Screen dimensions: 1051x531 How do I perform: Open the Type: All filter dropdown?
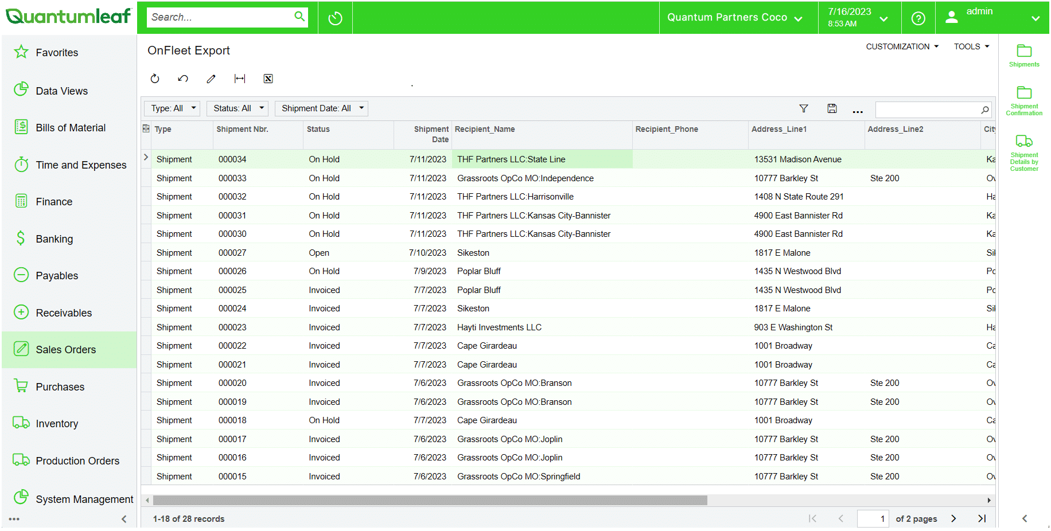(x=173, y=108)
